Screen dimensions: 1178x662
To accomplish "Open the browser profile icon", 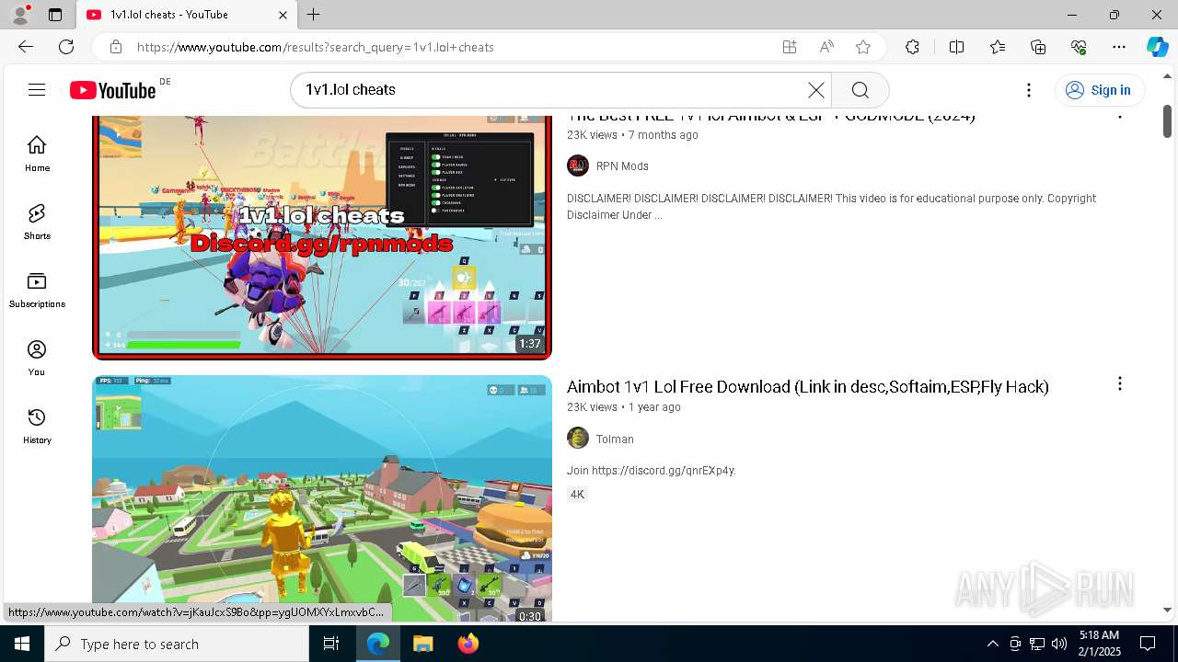I will (20, 15).
